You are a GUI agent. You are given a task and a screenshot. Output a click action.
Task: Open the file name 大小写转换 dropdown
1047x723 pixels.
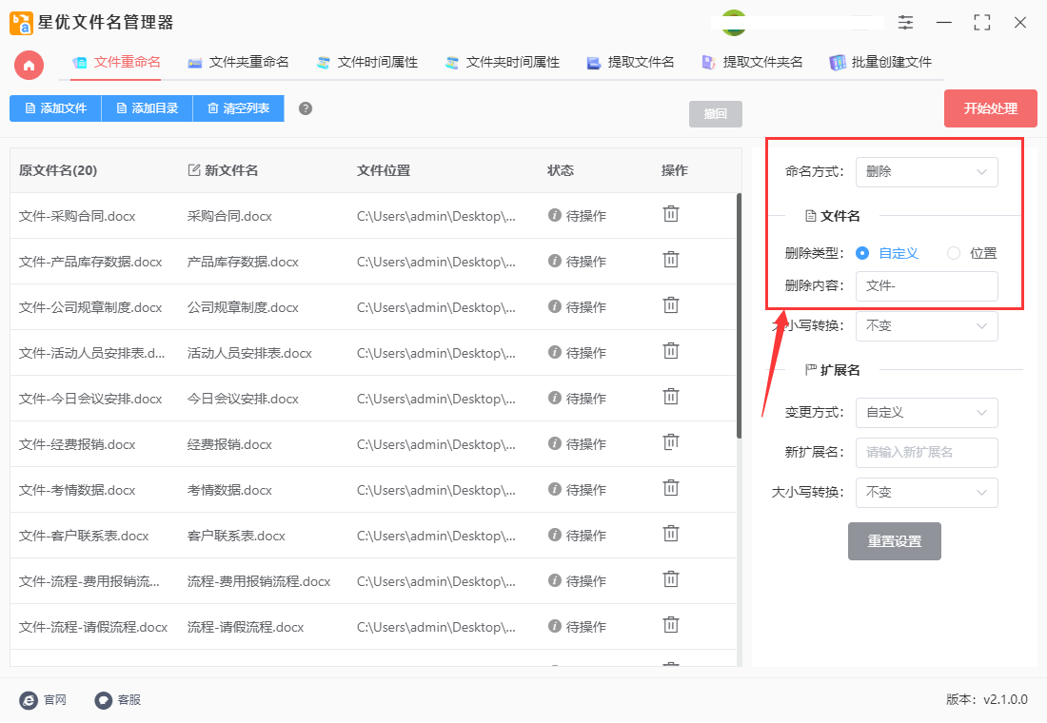[927, 326]
